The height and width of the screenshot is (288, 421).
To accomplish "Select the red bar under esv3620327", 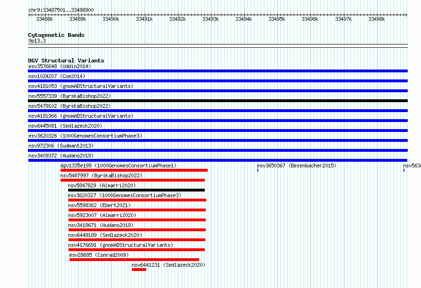I will tap(137, 200).
